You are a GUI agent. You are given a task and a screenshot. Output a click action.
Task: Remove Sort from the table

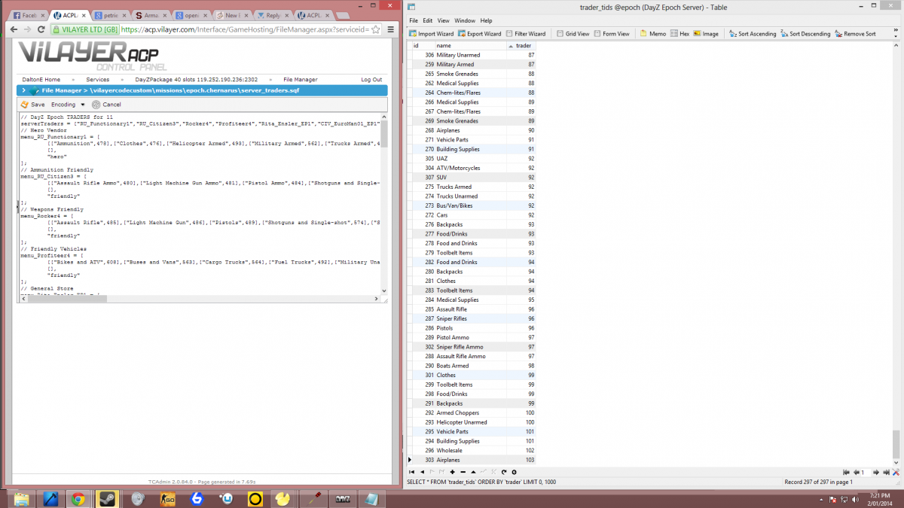coord(855,34)
